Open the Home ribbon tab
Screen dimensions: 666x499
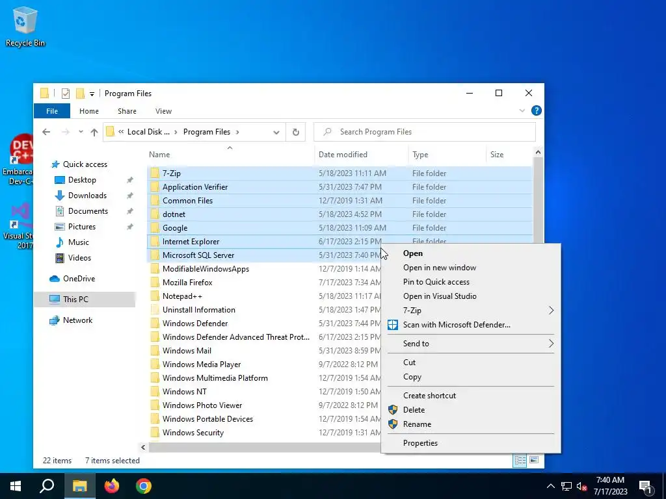click(x=88, y=111)
